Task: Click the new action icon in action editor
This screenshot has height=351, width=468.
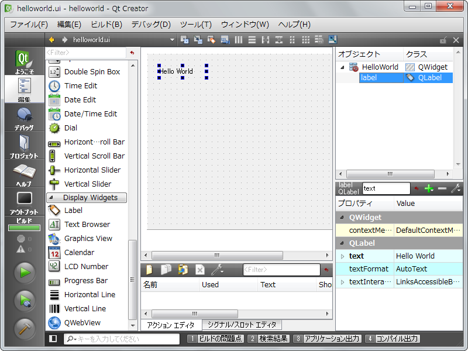Action: coord(150,270)
